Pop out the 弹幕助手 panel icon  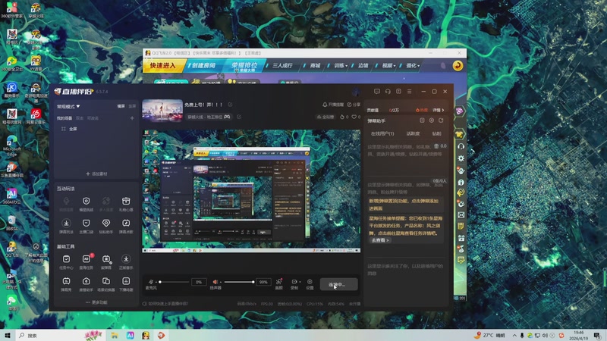click(441, 120)
